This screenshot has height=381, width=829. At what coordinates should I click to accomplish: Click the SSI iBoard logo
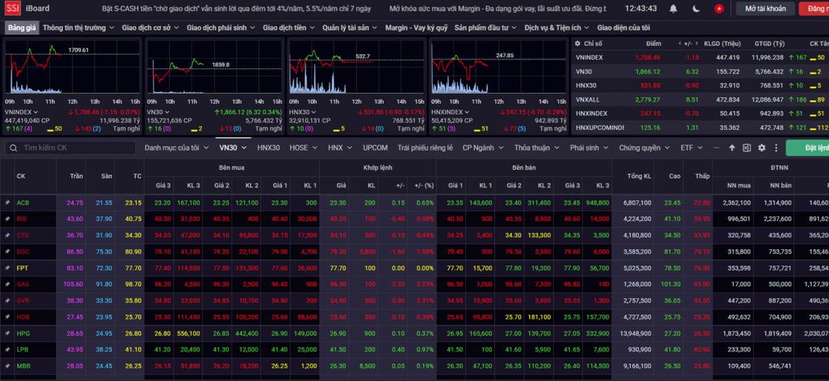coord(23,9)
